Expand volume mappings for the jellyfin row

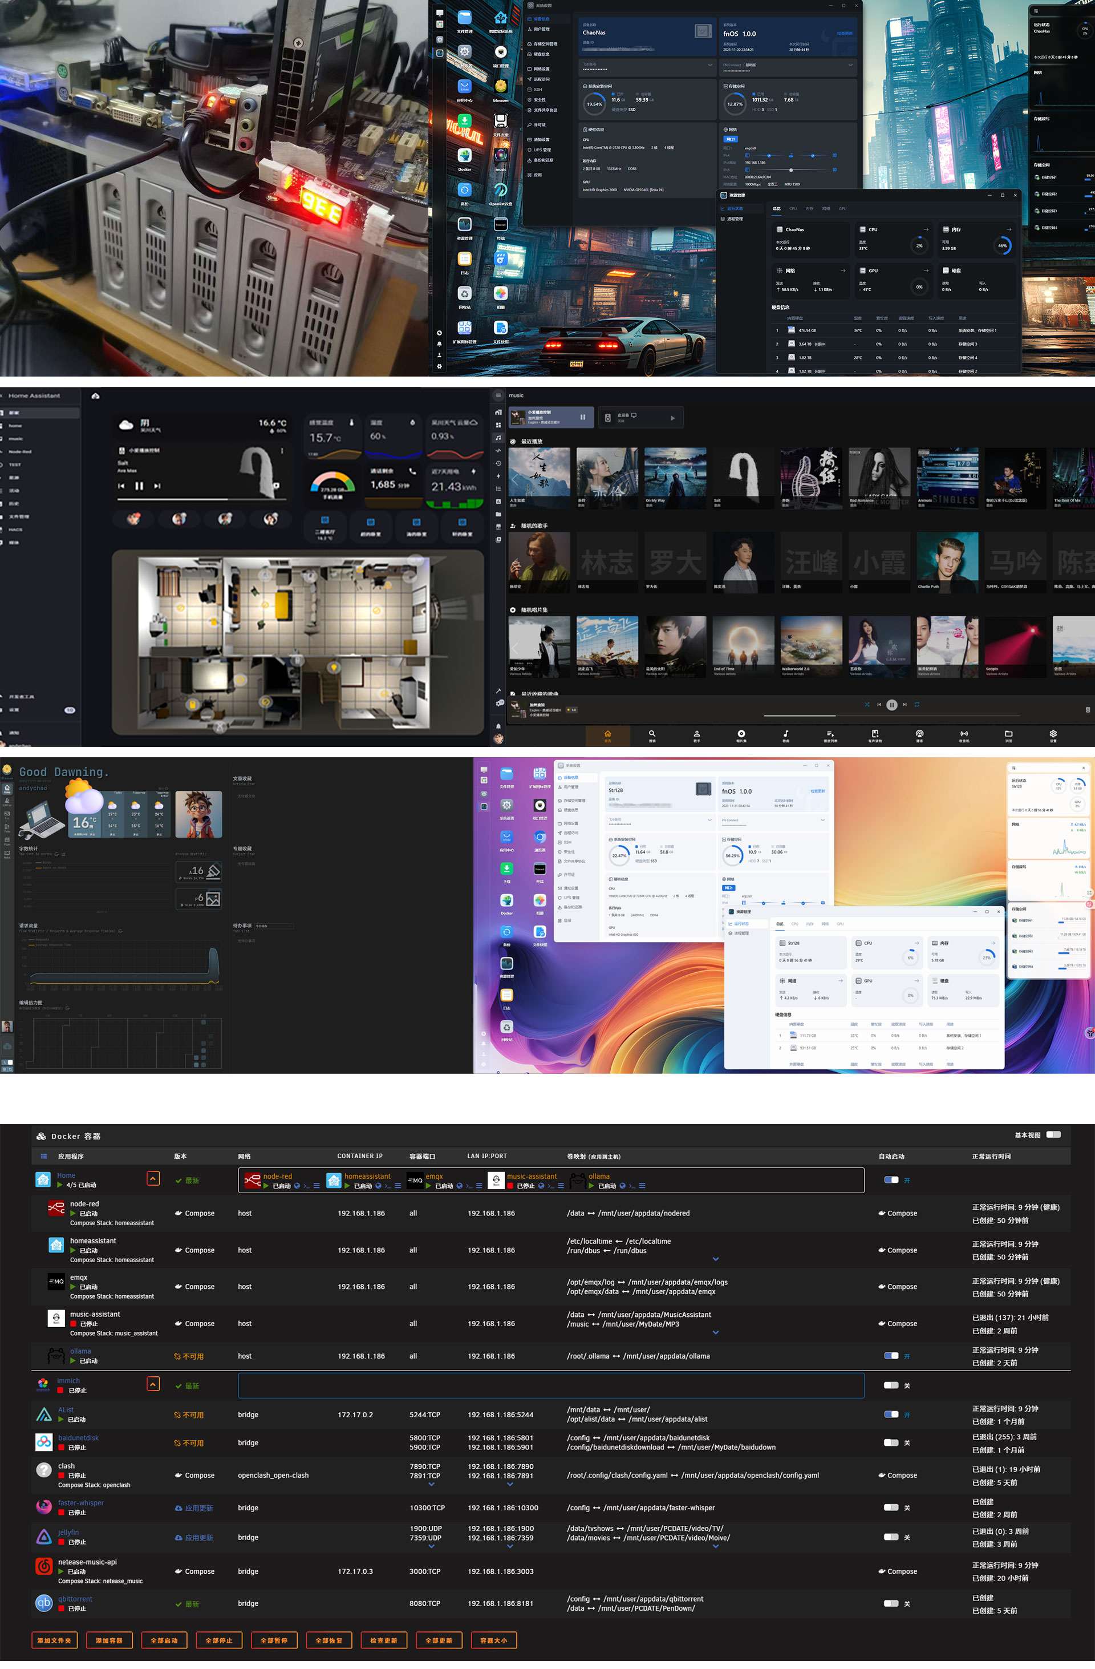(x=715, y=1546)
